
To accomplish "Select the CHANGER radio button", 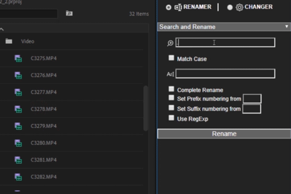I will 230,7.
